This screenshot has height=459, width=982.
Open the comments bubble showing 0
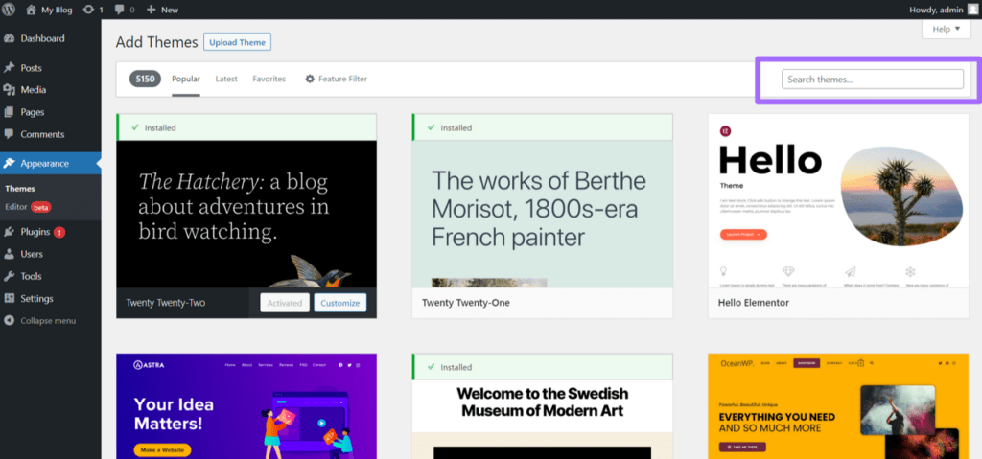[x=125, y=10]
